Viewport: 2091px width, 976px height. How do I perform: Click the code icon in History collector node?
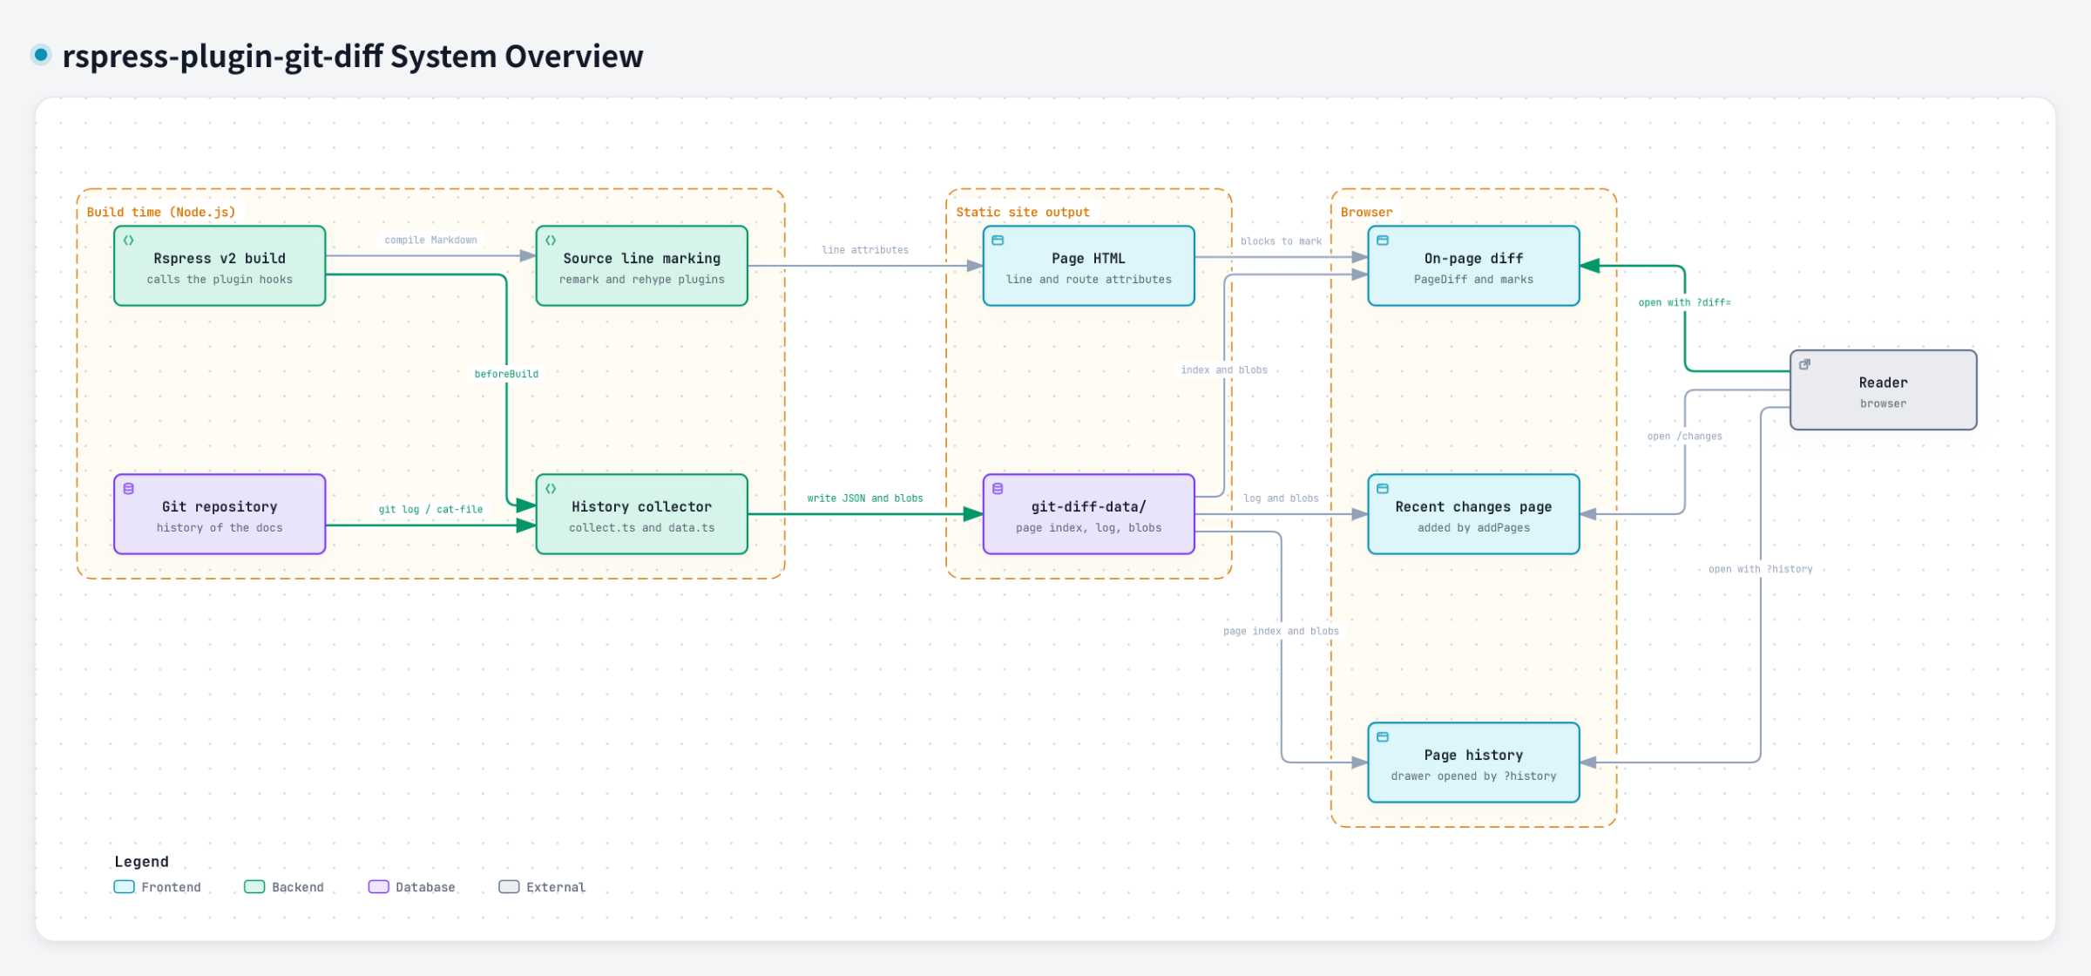(x=551, y=489)
